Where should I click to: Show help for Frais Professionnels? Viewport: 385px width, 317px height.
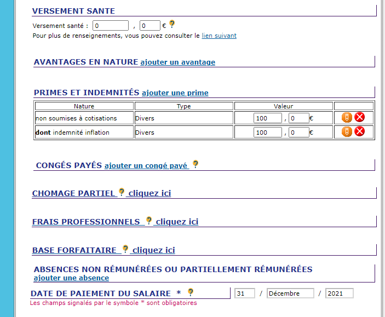point(148,221)
